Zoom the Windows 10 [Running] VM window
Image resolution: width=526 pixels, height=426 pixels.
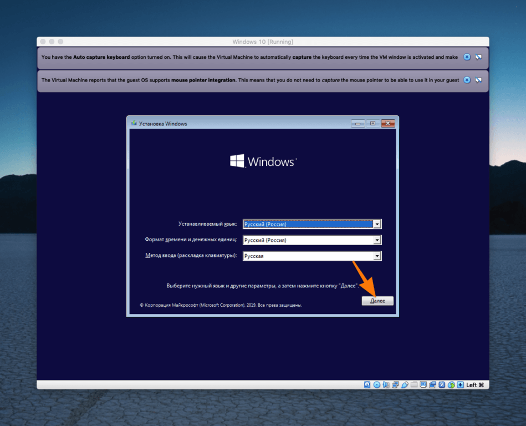[x=60, y=42]
